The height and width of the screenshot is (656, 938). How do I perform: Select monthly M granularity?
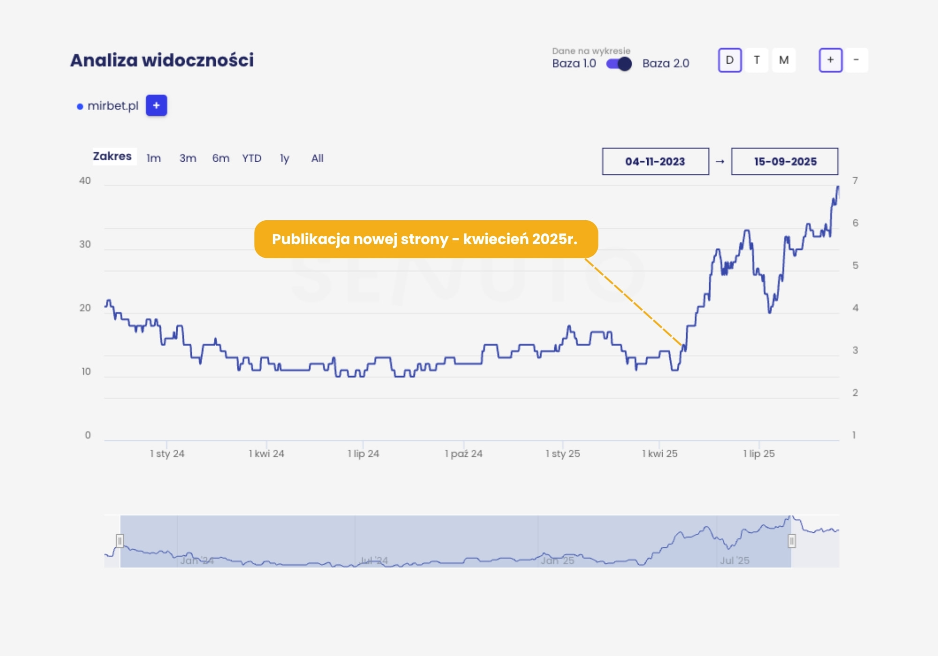(783, 60)
